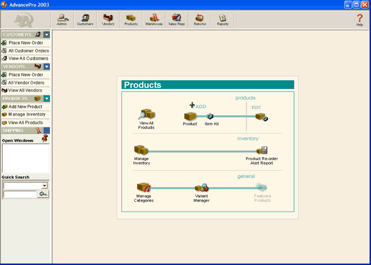The width and height of the screenshot is (371, 265).
Task: Open the Products toolbar module
Action: [x=131, y=20]
